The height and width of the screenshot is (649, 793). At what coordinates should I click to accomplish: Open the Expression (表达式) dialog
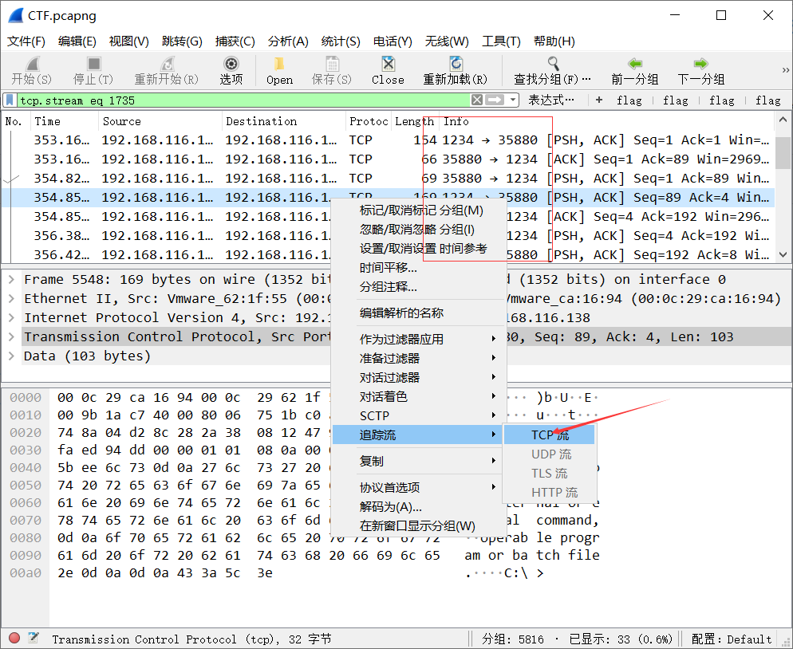(x=551, y=100)
